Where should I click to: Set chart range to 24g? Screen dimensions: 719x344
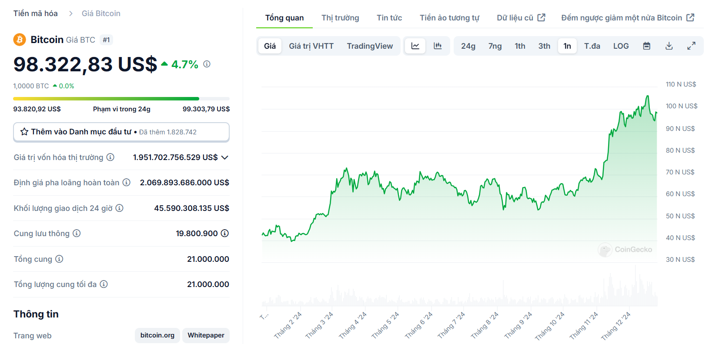tap(468, 46)
